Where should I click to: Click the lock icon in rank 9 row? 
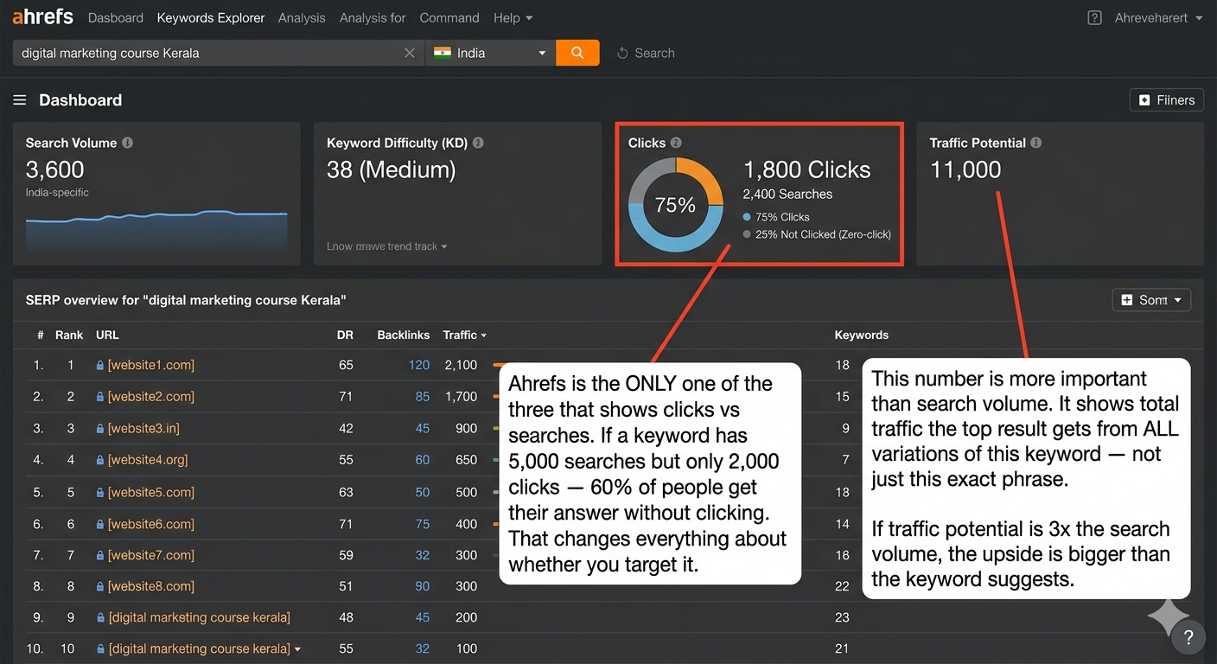tap(100, 618)
